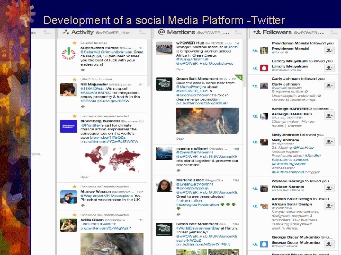Open follow dropdown for Wallace Karanja
The image size is (341, 255).
[330, 188]
